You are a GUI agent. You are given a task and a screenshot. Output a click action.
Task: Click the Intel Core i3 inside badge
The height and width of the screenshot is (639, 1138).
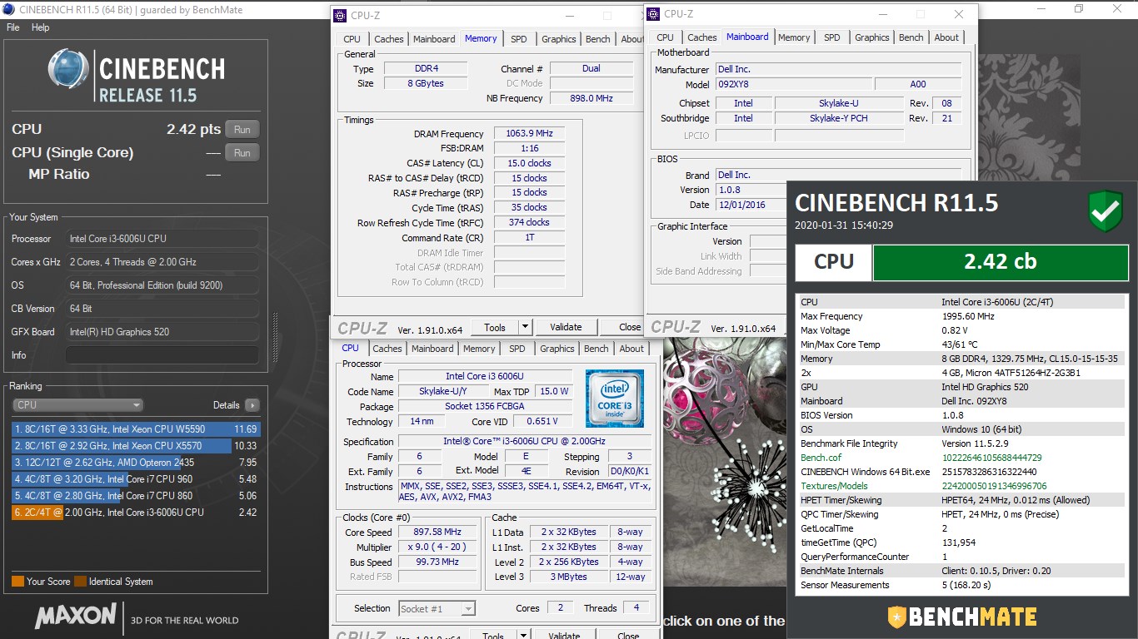(x=615, y=399)
